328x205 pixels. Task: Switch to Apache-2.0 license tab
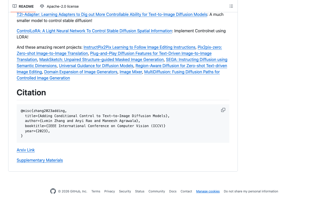tap(59, 6)
